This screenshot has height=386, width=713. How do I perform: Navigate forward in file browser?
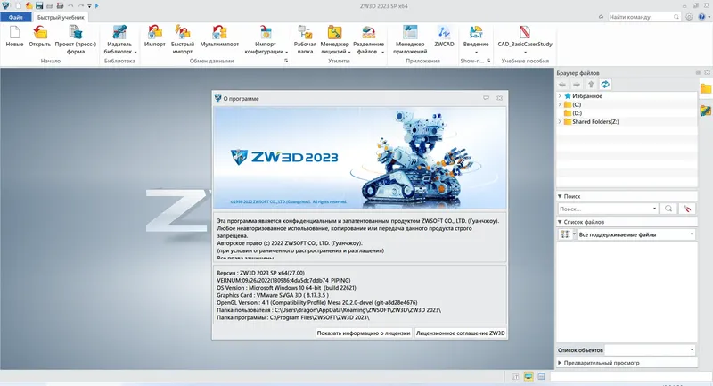pyautogui.click(x=577, y=84)
